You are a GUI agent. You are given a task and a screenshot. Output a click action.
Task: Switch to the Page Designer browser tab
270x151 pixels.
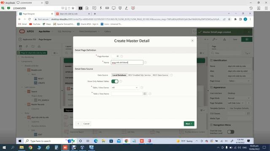[35, 14]
